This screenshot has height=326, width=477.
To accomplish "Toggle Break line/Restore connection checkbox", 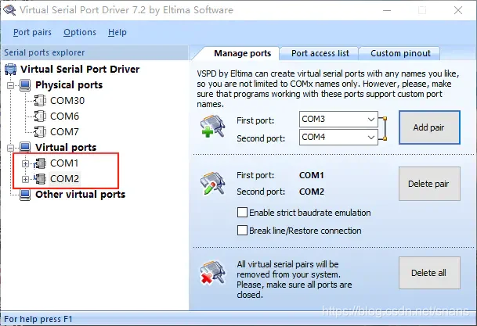I will [242, 231].
